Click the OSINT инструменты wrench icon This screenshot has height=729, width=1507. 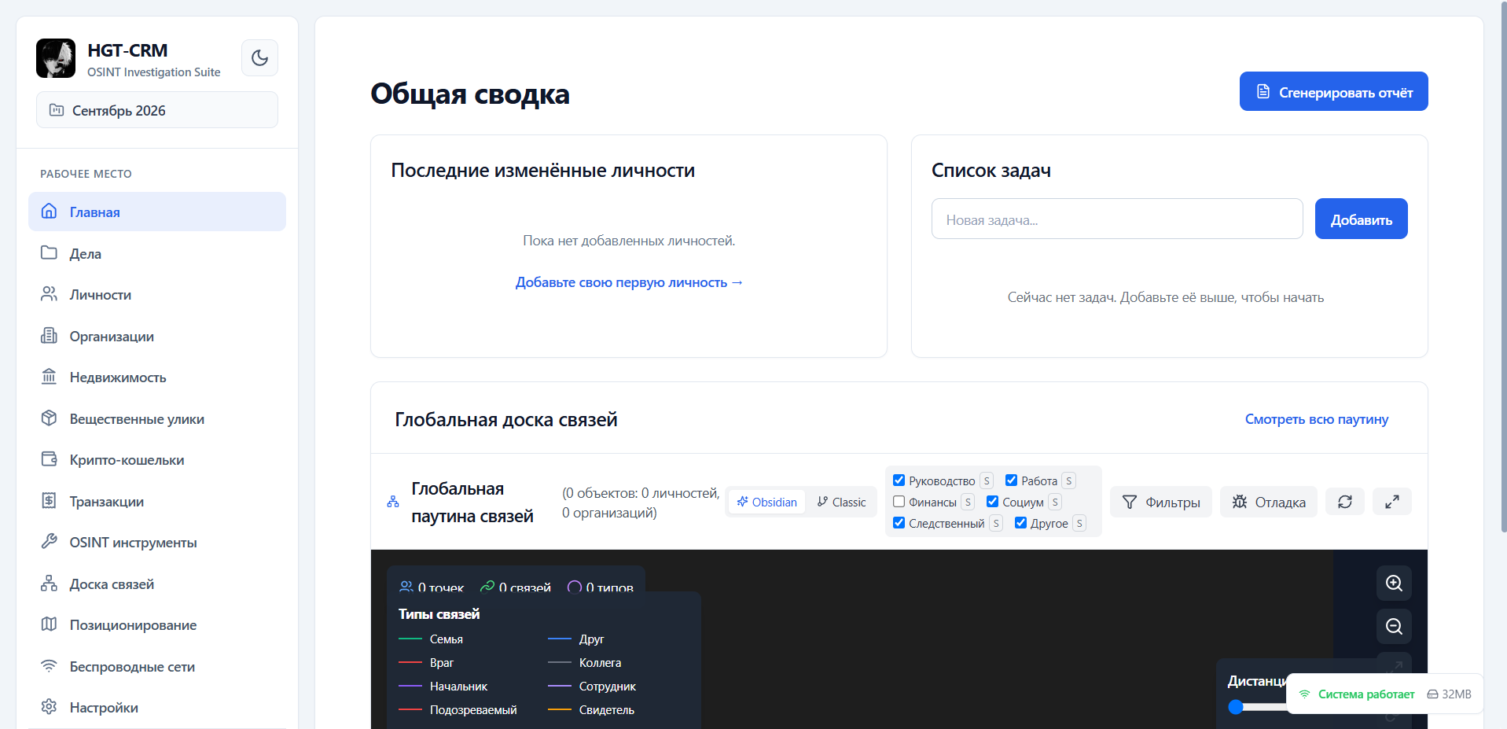click(x=49, y=542)
